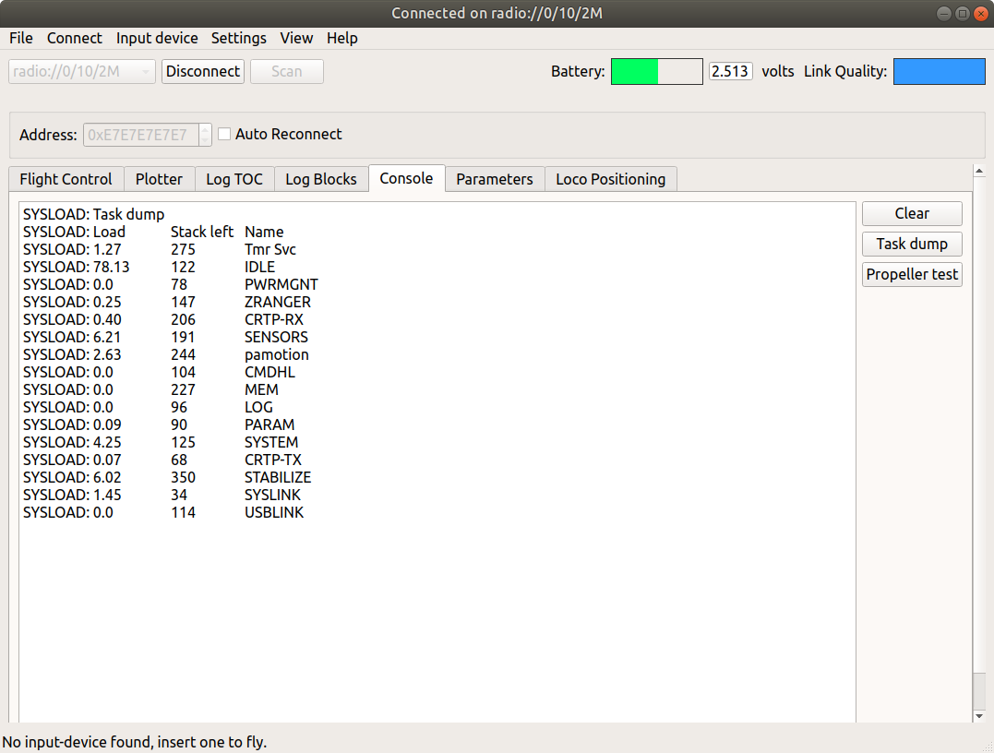Open the Log Blocks tab

click(321, 179)
